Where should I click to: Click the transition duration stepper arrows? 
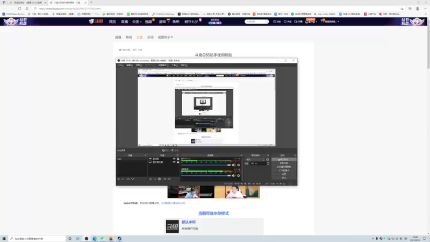pos(268,163)
